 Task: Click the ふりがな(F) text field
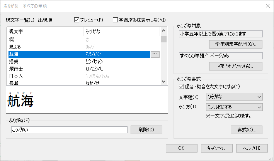(69, 130)
